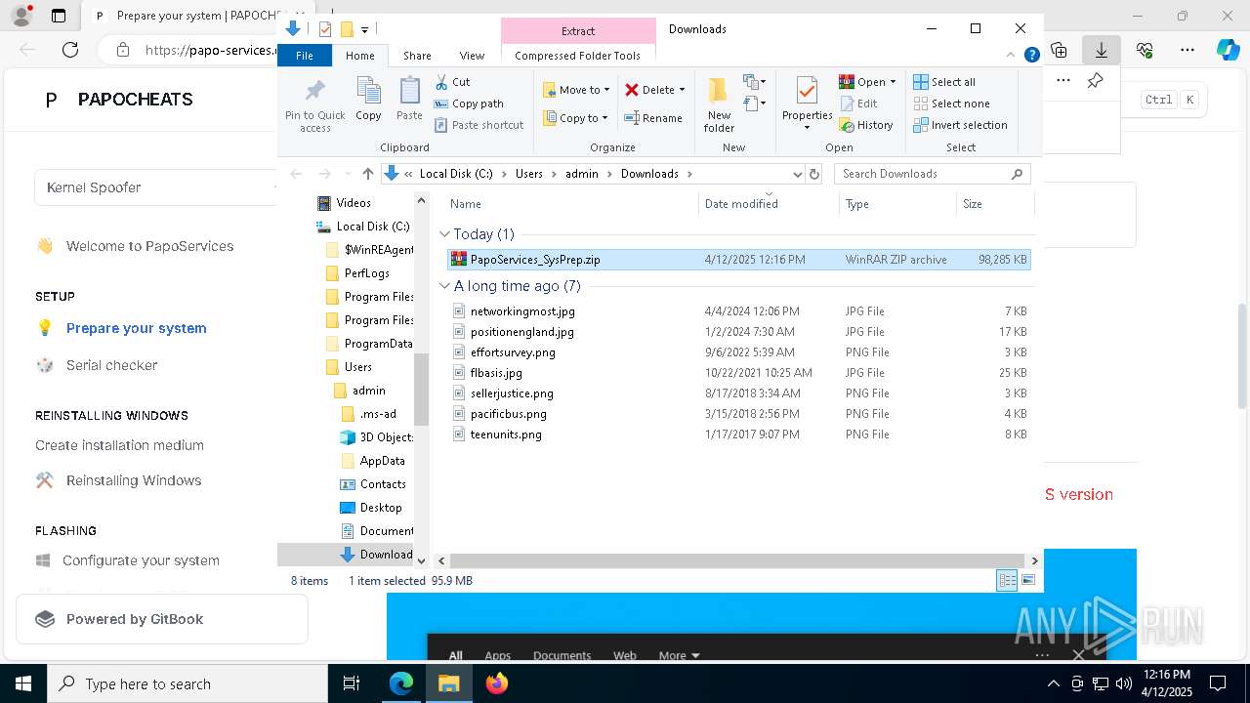Click the Copy ribbon icon
Image resolution: width=1250 pixels, height=703 pixels.
pyautogui.click(x=368, y=100)
